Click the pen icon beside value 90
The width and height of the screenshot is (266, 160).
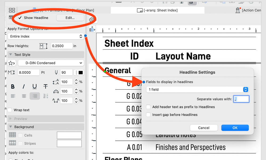56,73
